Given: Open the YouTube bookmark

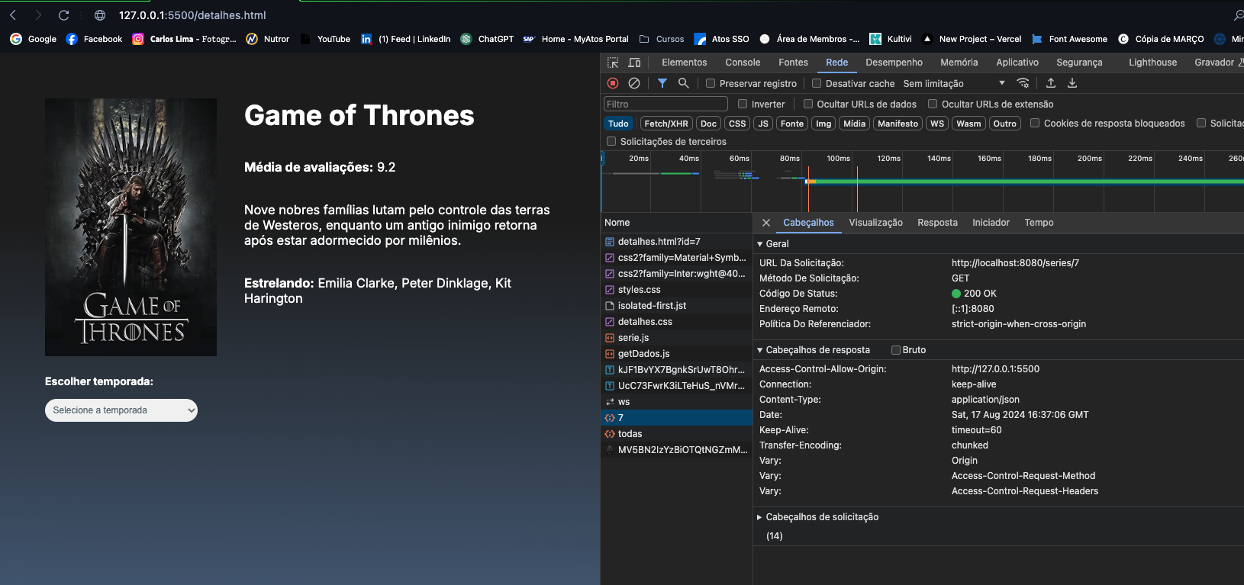Looking at the screenshot, I should tap(325, 39).
